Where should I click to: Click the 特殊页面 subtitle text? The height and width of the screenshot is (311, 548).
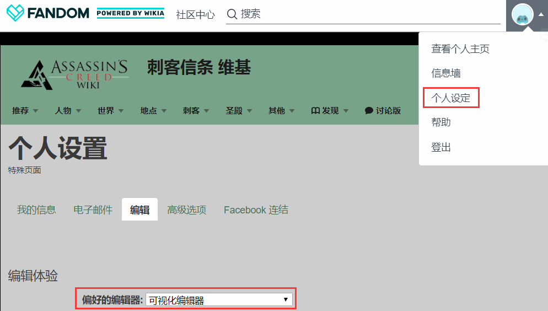click(24, 170)
